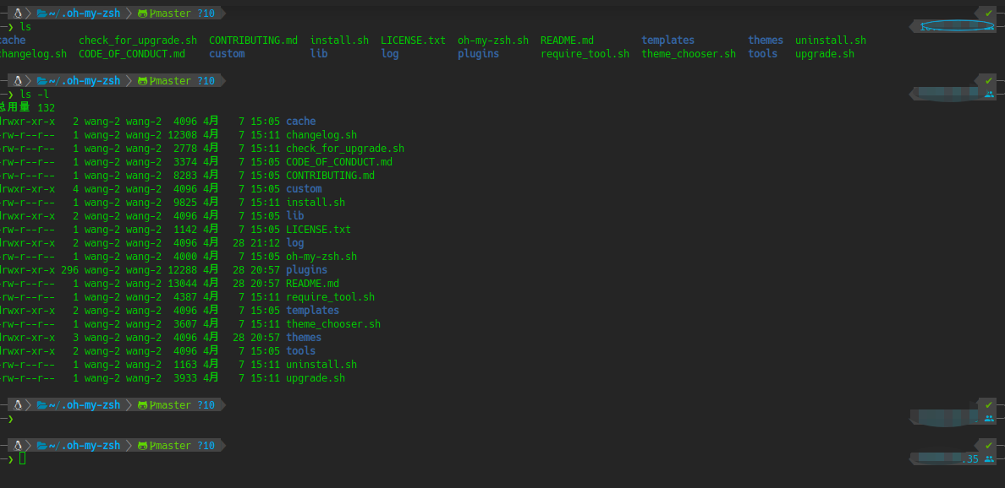1005x488 pixels.
Task: Click the users icon on the 'ls -l' command line
Action: click(x=989, y=94)
